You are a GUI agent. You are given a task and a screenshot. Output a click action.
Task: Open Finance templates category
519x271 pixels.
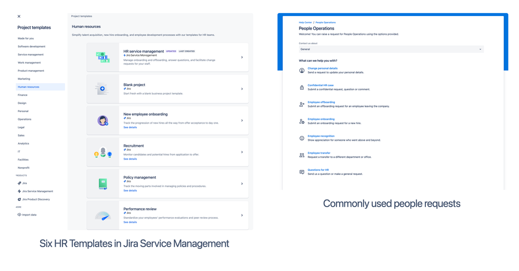click(x=22, y=95)
